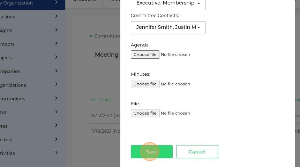Expand the Mailbox sidebar chevron
The image size is (300, 167).
(57, 139)
